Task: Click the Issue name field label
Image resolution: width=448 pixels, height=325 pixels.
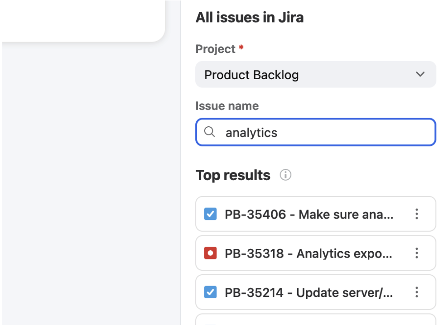Action: (x=227, y=106)
